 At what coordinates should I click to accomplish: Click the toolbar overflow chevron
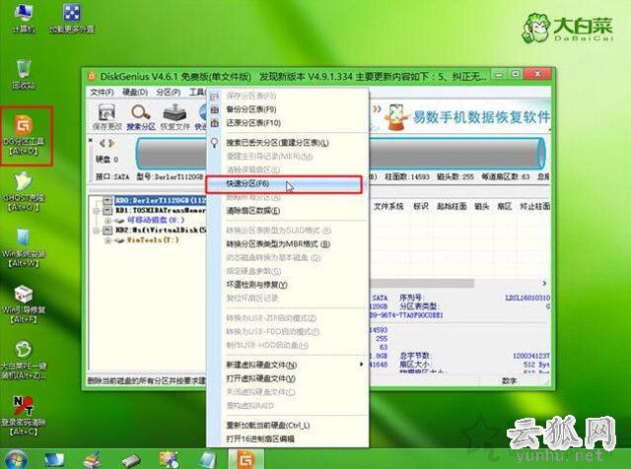click(377, 109)
